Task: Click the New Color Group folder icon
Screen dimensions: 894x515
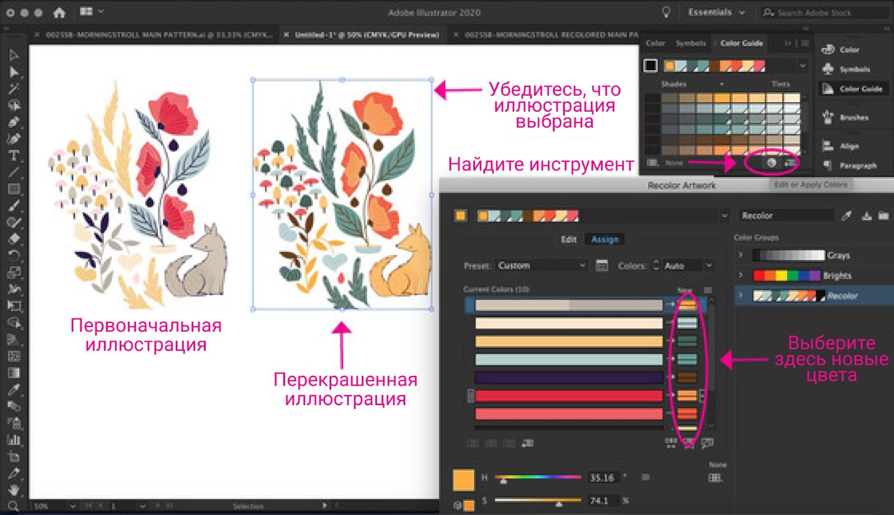Action: click(883, 215)
